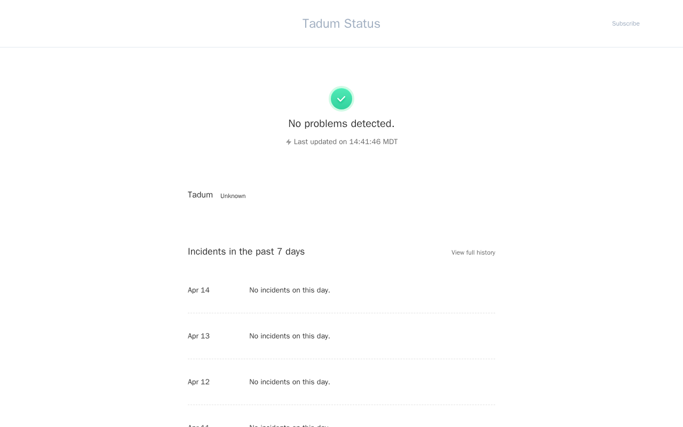
Task: Select the Apr 14 date label
Action: coord(198,290)
